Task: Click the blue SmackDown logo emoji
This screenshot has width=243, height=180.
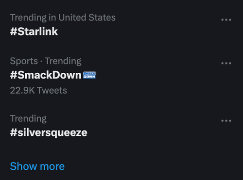Action: click(89, 75)
